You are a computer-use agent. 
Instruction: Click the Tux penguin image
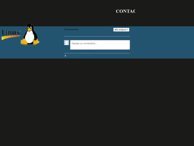[x=30, y=34]
